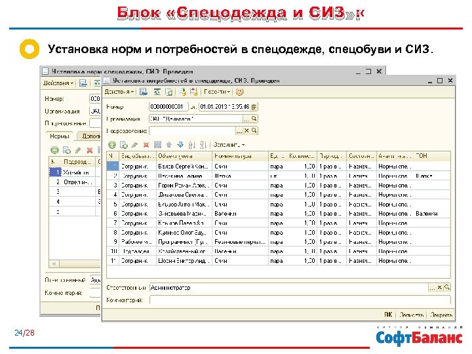Click the pencil edit icon in the back window
The image size is (472, 354).
pyautogui.click(x=78, y=150)
